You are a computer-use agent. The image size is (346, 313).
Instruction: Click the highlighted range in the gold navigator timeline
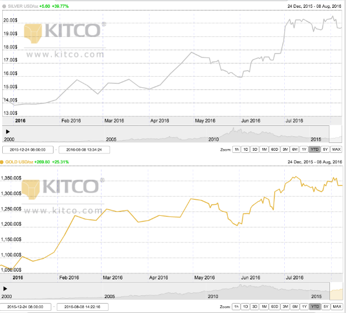[x=336, y=288]
